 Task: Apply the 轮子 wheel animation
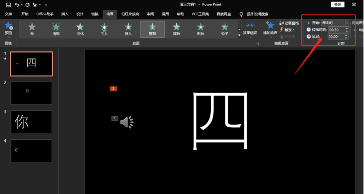(225, 29)
